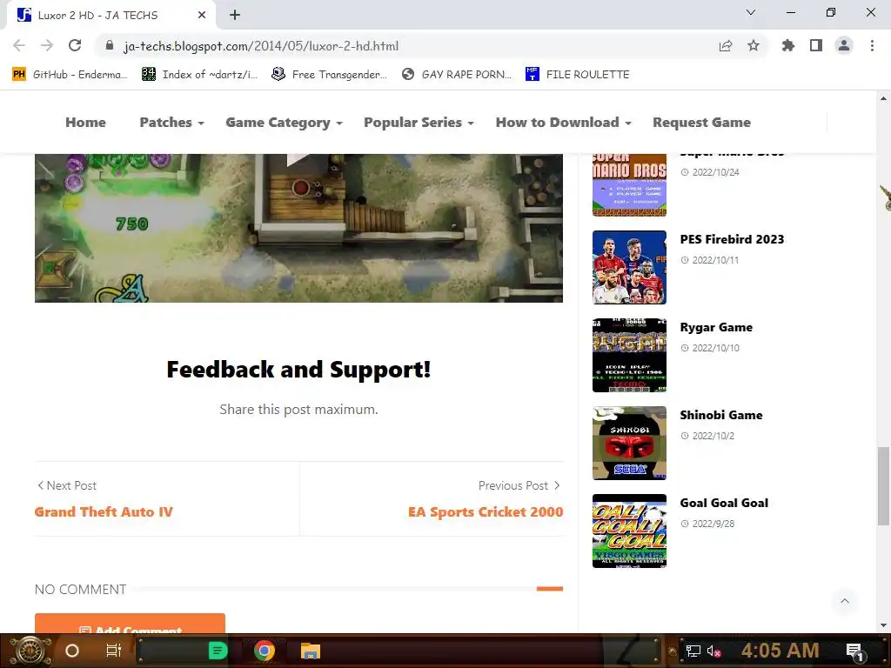Click the Add Comment button
This screenshot has height=668, width=891.
pos(130,624)
